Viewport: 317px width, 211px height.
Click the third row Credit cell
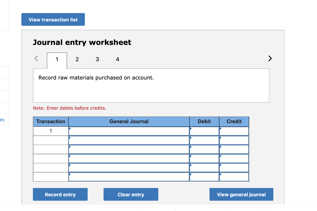click(234, 149)
